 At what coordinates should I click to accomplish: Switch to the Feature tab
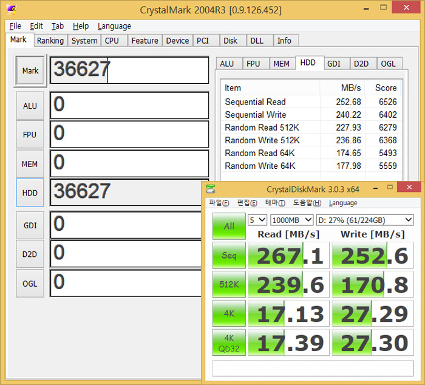[144, 41]
